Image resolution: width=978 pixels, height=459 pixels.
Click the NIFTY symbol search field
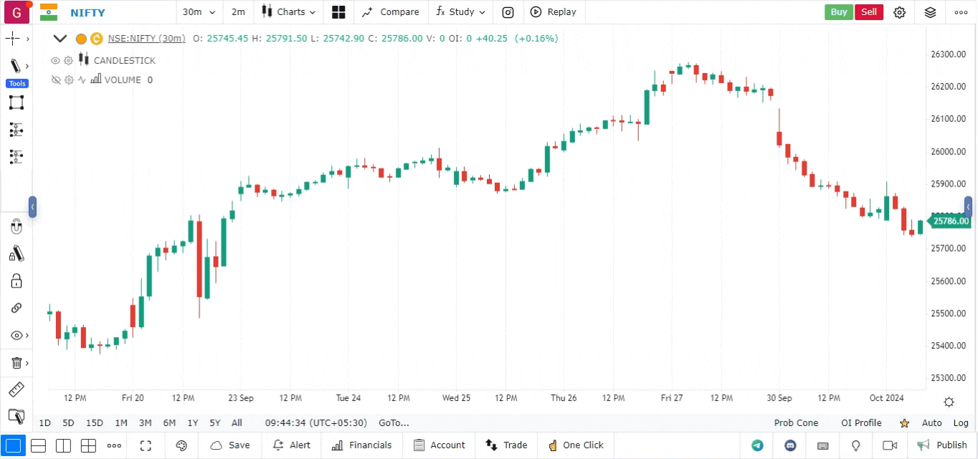point(87,12)
